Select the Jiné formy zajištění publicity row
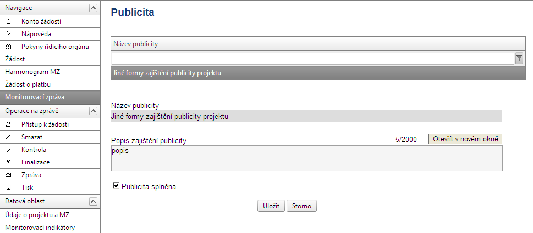 (x=318, y=73)
